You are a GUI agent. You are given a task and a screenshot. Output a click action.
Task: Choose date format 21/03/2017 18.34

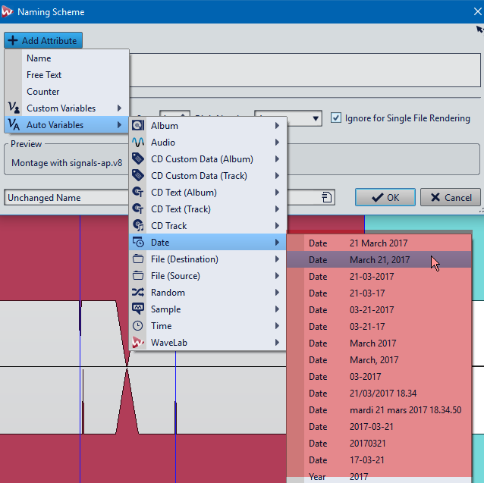pos(379,393)
